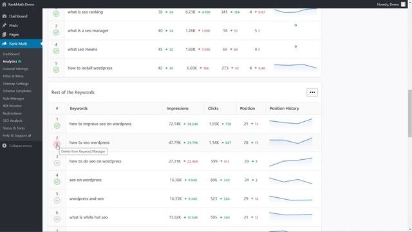Open Status & Tools submenu

click(x=14, y=128)
